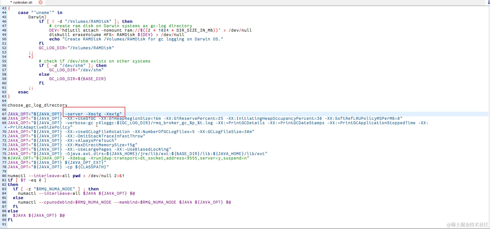The image size is (490, 229).
Task: Click the 'if [ $? -eq 0 ]' line
Action: point(27,180)
